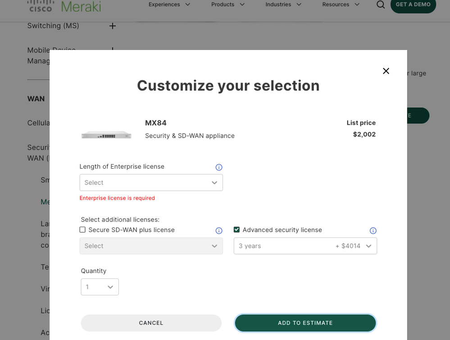
Task: Open the Products menu
Action: pyautogui.click(x=228, y=4)
